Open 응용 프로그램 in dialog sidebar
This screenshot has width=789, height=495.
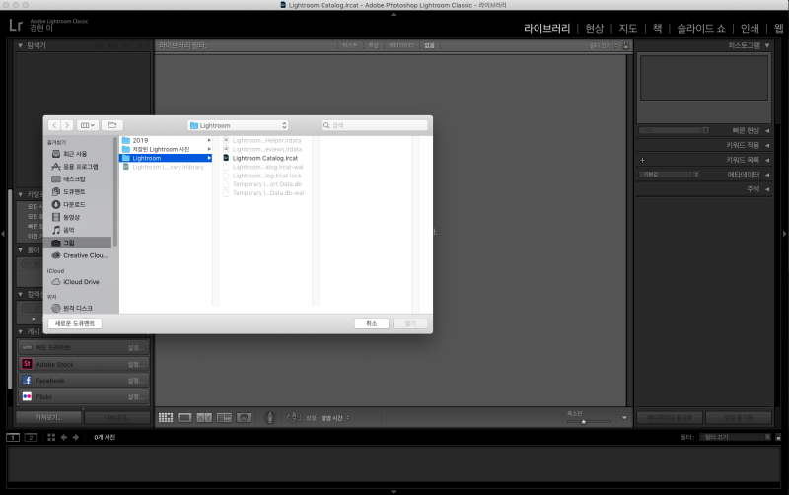point(81,166)
